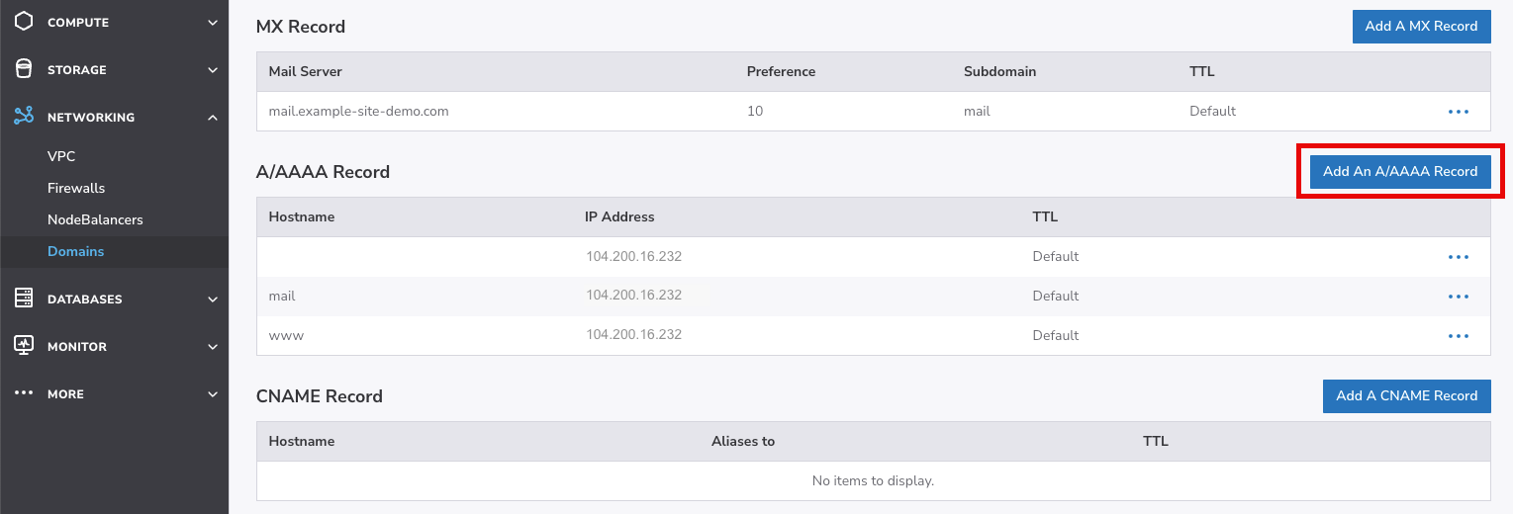Image resolution: width=1513 pixels, height=514 pixels.
Task: Expand the More section chevron
Action: pos(213,394)
